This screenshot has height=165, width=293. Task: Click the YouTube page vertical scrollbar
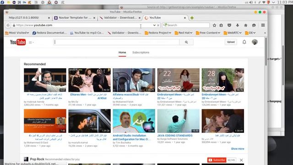coord(266,52)
